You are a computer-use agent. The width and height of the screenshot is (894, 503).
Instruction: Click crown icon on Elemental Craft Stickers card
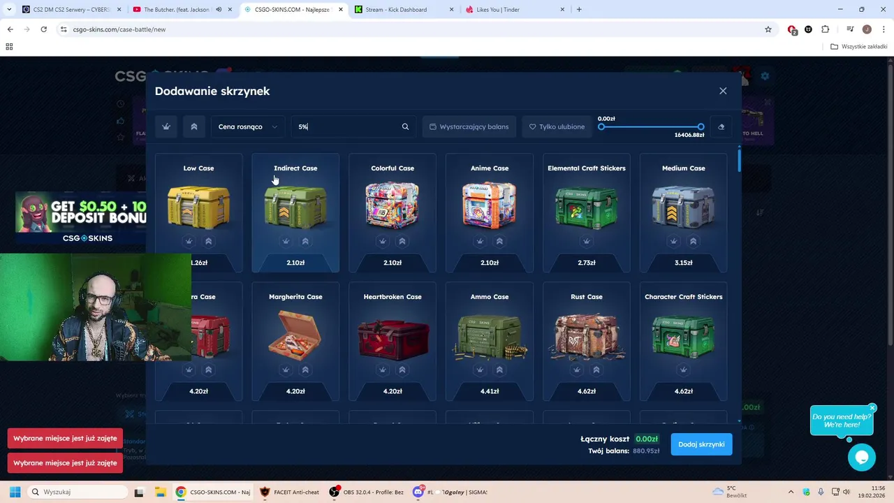587,241
